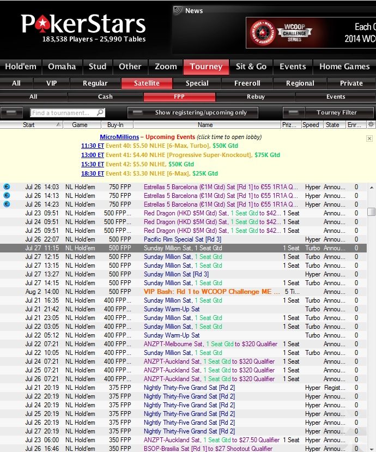Sort by the Start column header
The height and width of the screenshot is (452, 376).
point(31,124)
